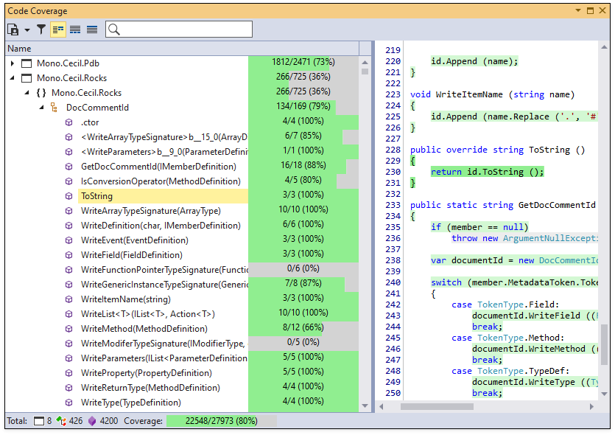
Task: Click the assembly icon next to Mono.Cecil.Pdb
Action: [x=27, y=63]
